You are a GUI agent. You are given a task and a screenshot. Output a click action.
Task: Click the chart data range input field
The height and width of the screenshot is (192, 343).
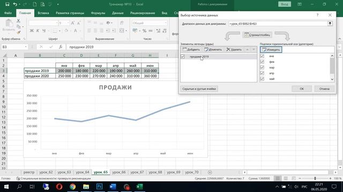pyautogui.click(x=278, y=23)
